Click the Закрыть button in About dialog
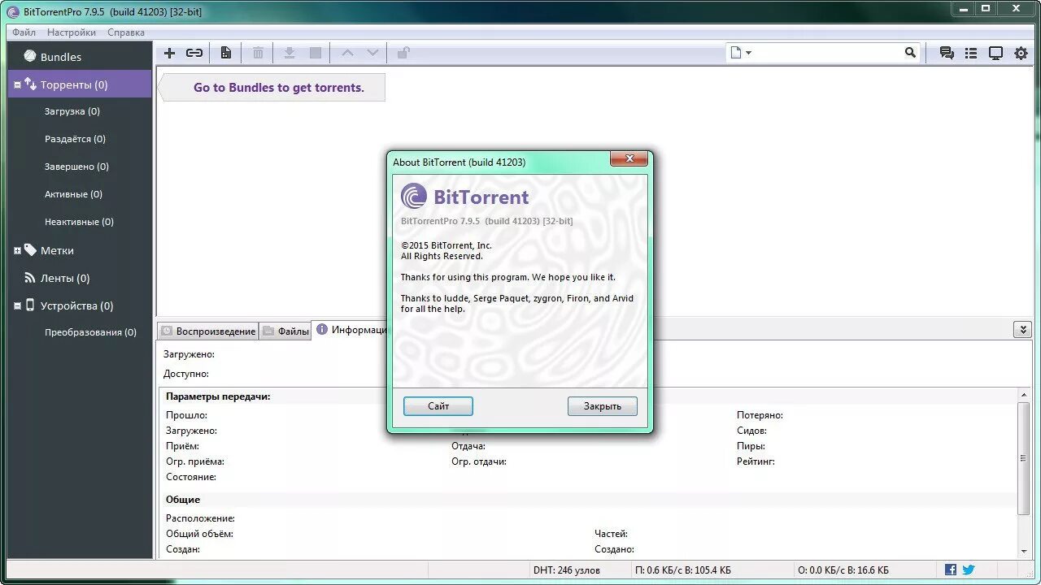 click(603, 406)
